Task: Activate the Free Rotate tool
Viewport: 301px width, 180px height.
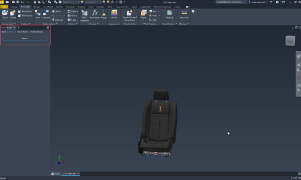Action: point(26,15)
